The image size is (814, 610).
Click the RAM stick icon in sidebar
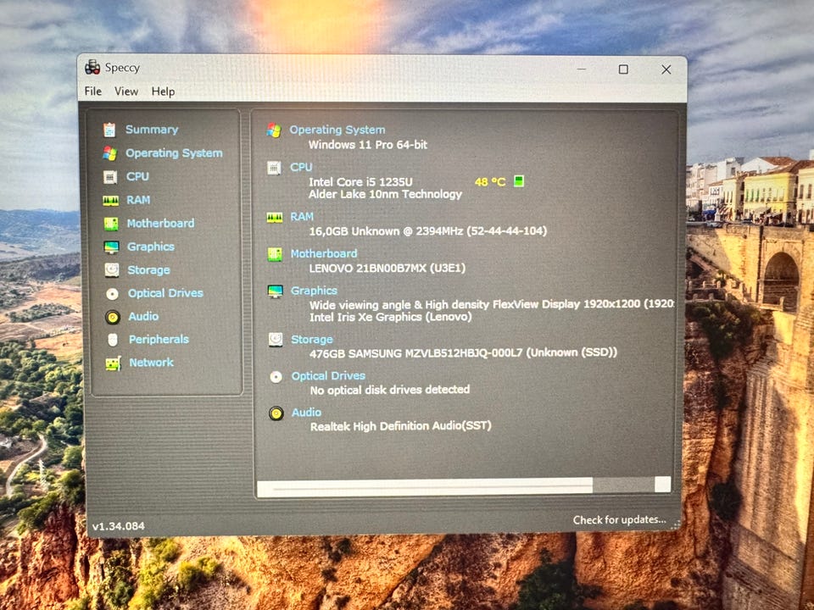[x=110, y=200]
